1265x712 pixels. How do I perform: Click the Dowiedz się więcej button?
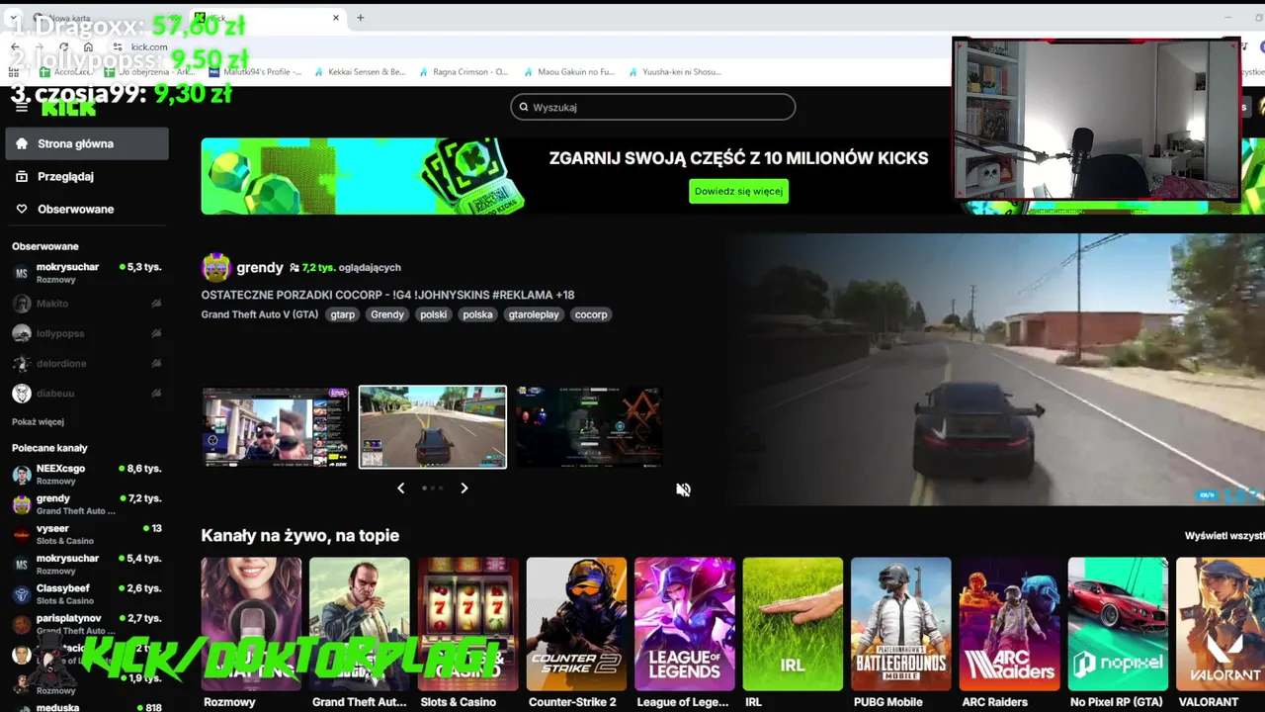738,191
